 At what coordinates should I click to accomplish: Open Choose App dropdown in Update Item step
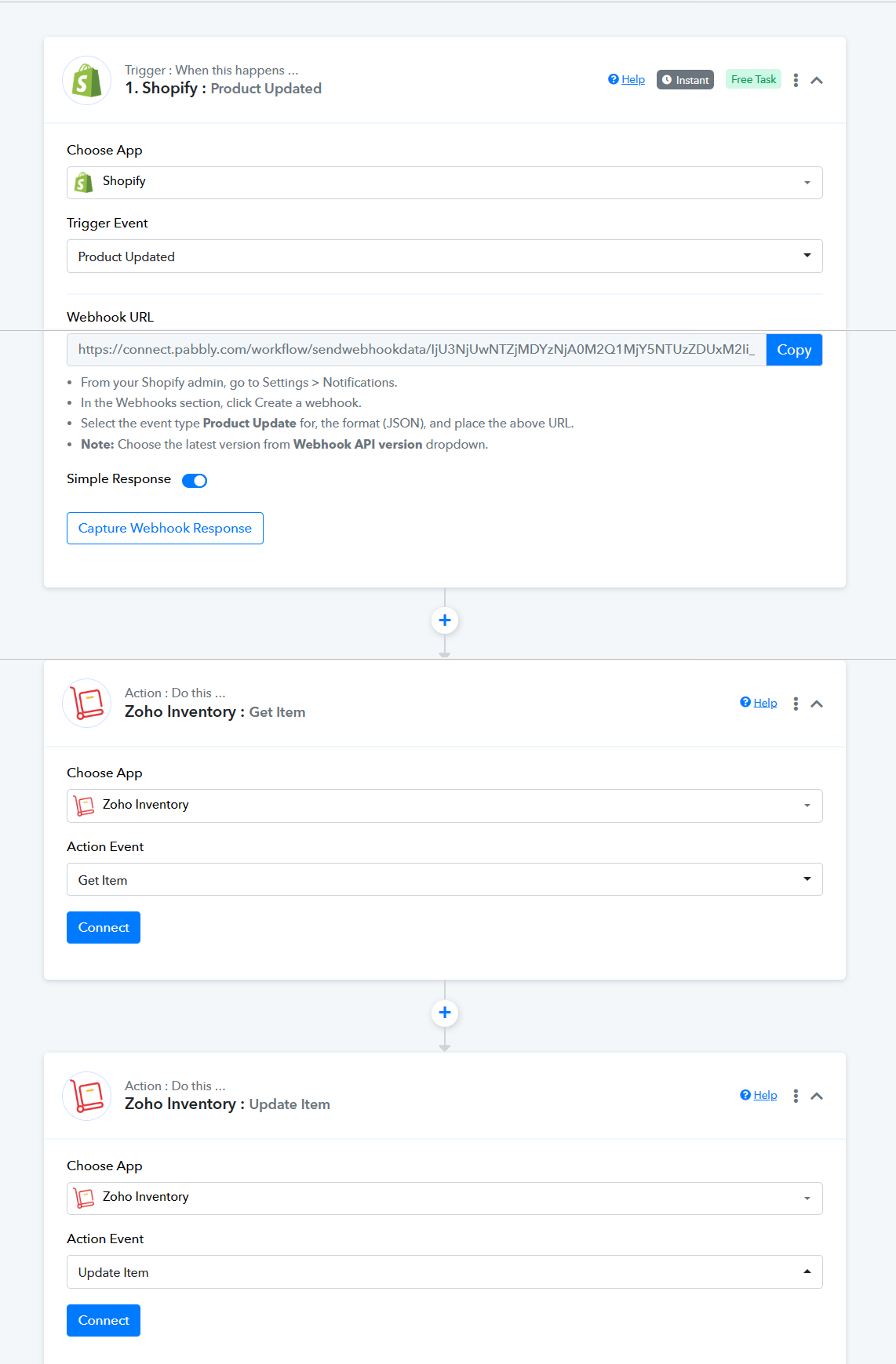tap(445, 1199)
